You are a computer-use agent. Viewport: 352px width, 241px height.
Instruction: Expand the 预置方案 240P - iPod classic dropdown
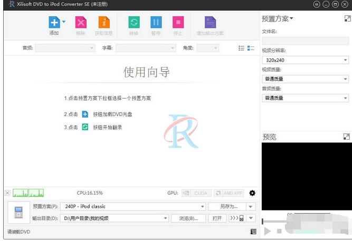click(x=133, y=207)
